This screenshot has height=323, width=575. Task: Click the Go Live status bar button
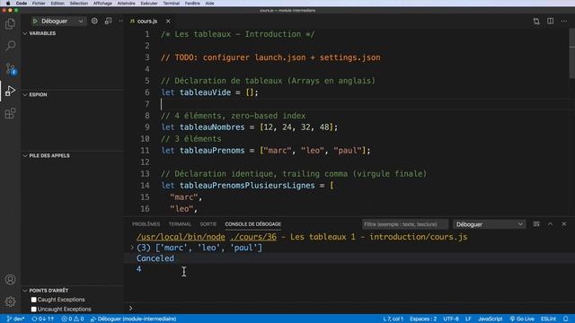[522, 319]
